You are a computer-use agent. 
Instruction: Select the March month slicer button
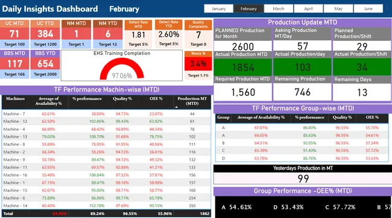[x=279, y=8]
